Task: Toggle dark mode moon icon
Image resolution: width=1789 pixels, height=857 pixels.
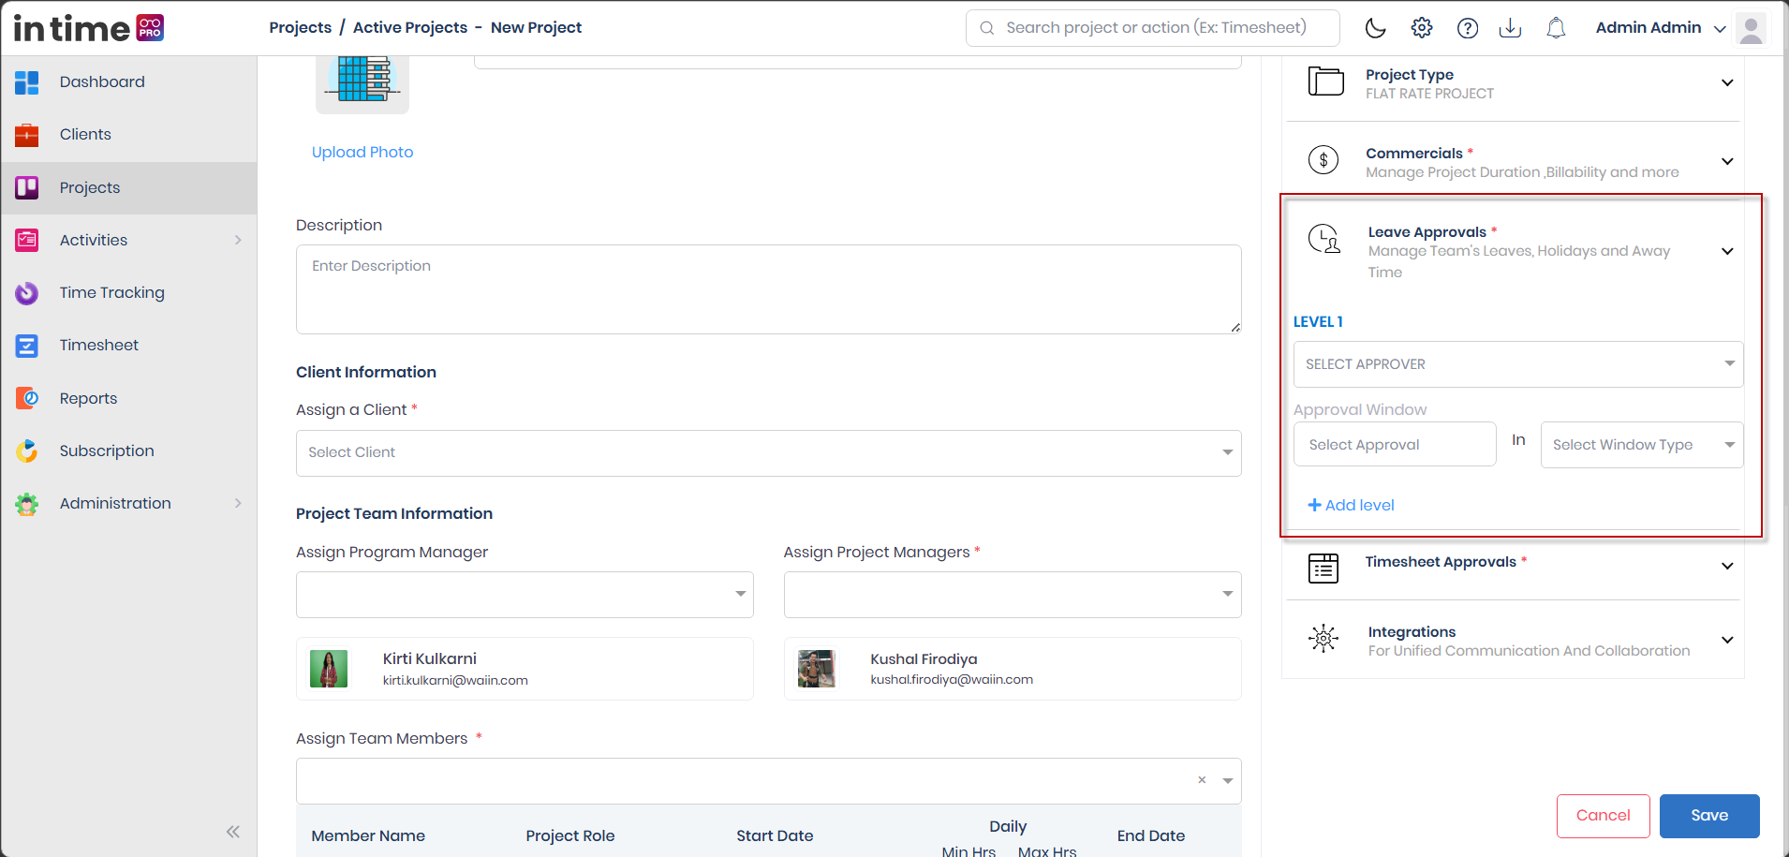Action: (1375, 28)
